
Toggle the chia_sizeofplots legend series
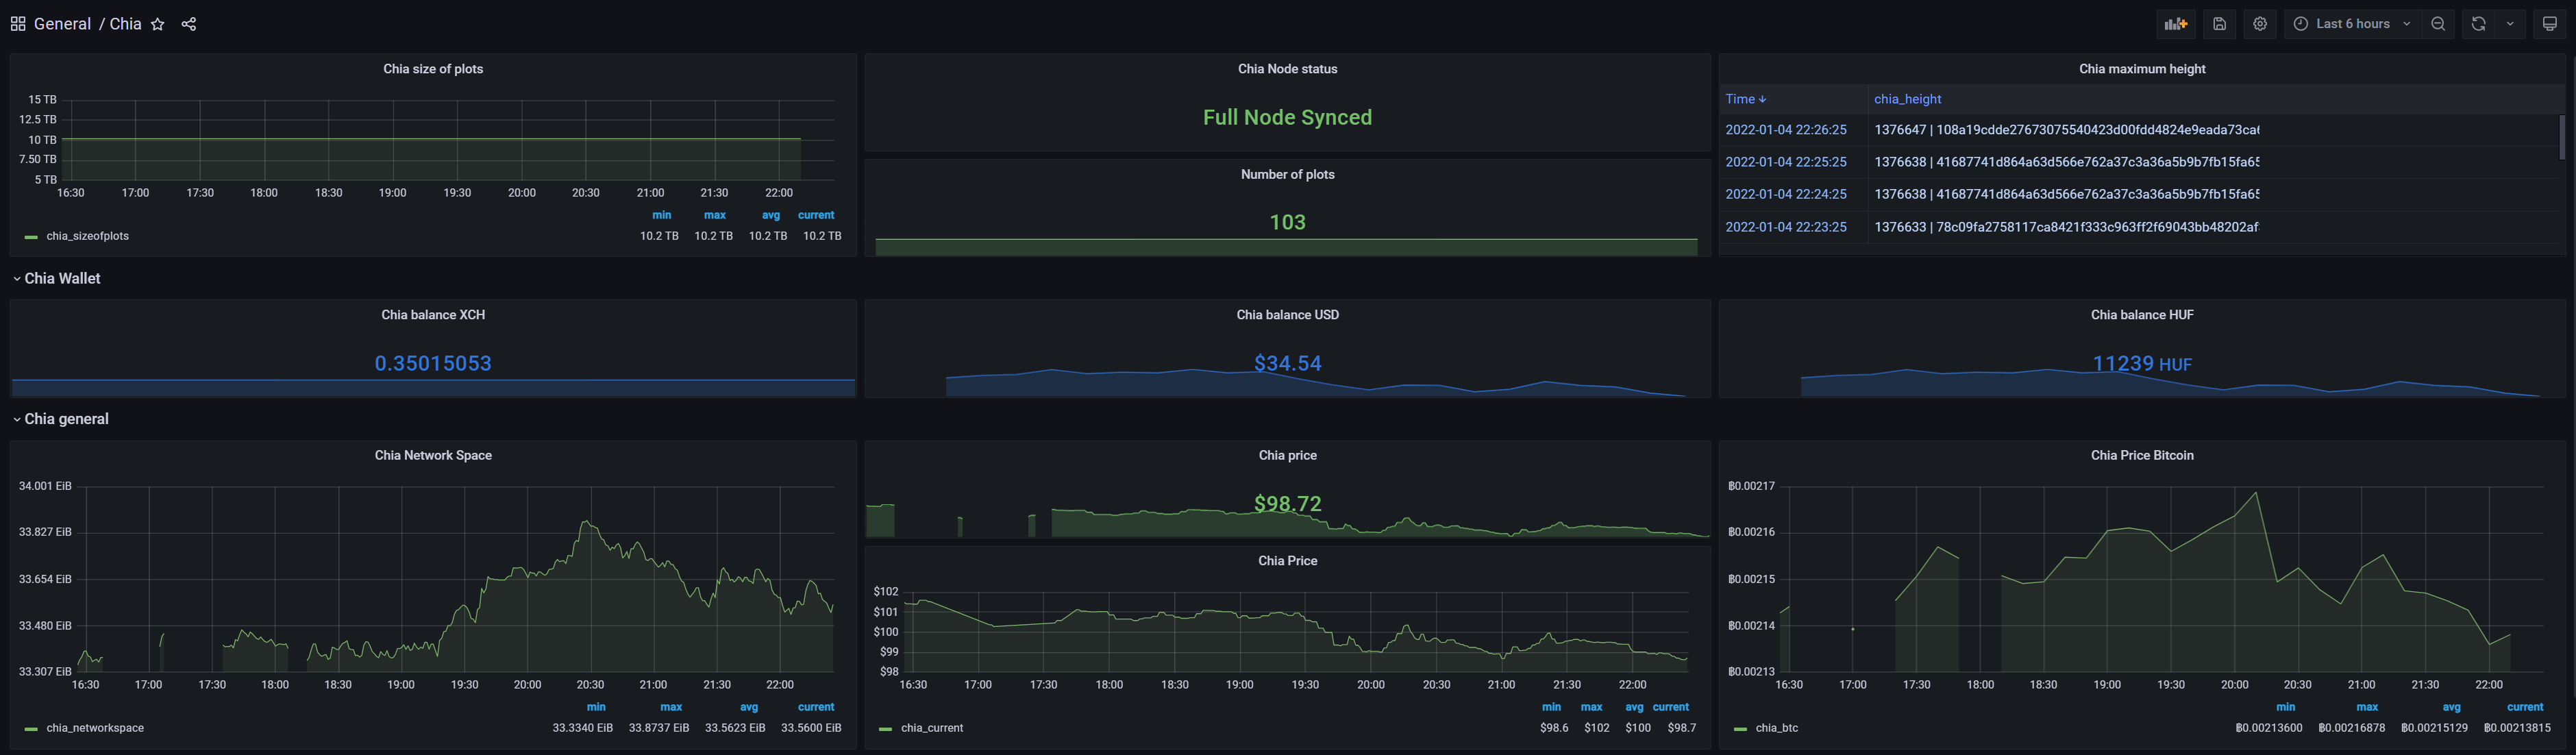tap(88, 236)
